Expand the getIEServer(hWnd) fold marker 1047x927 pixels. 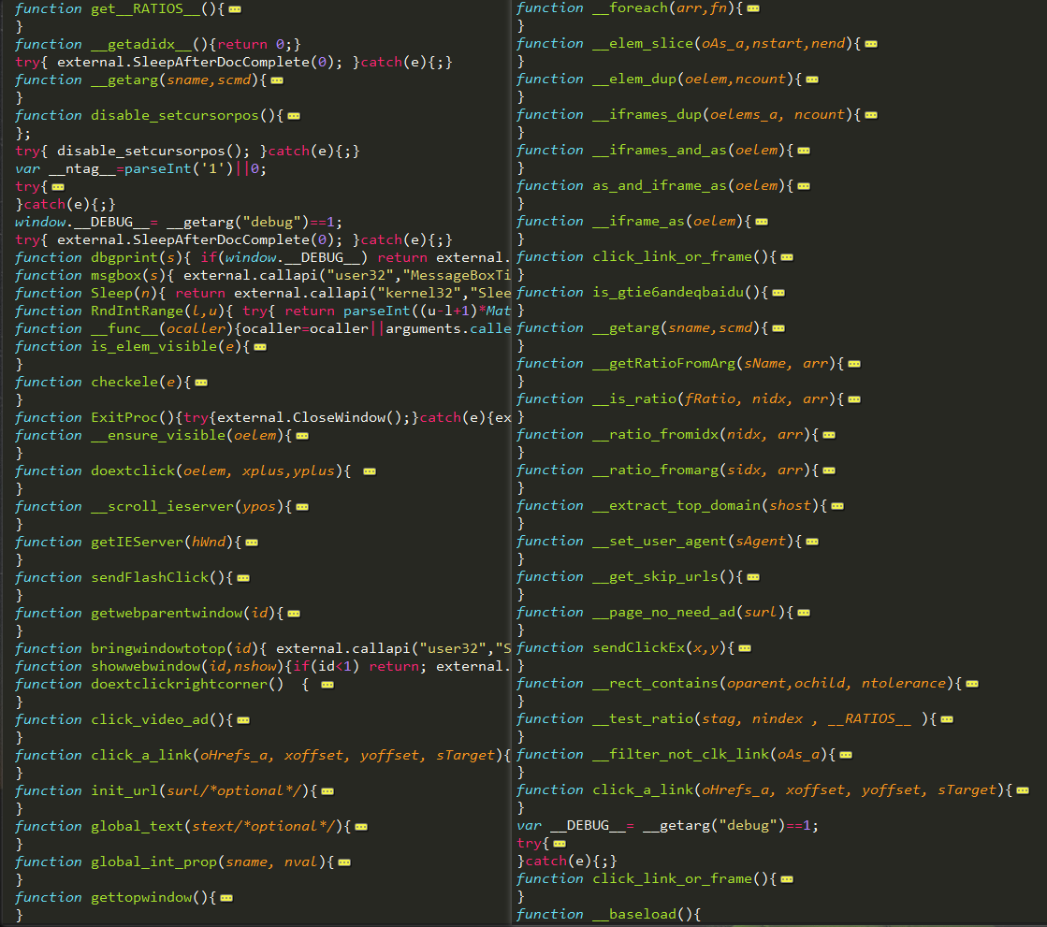click(252, 543)
